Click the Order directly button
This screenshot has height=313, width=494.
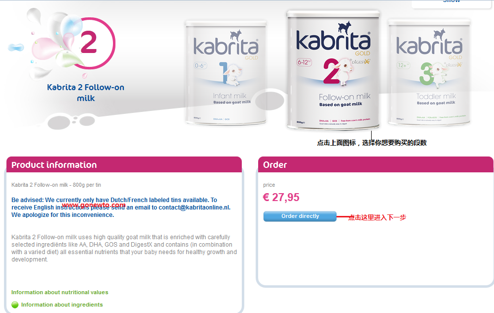(x=300, y=216)
